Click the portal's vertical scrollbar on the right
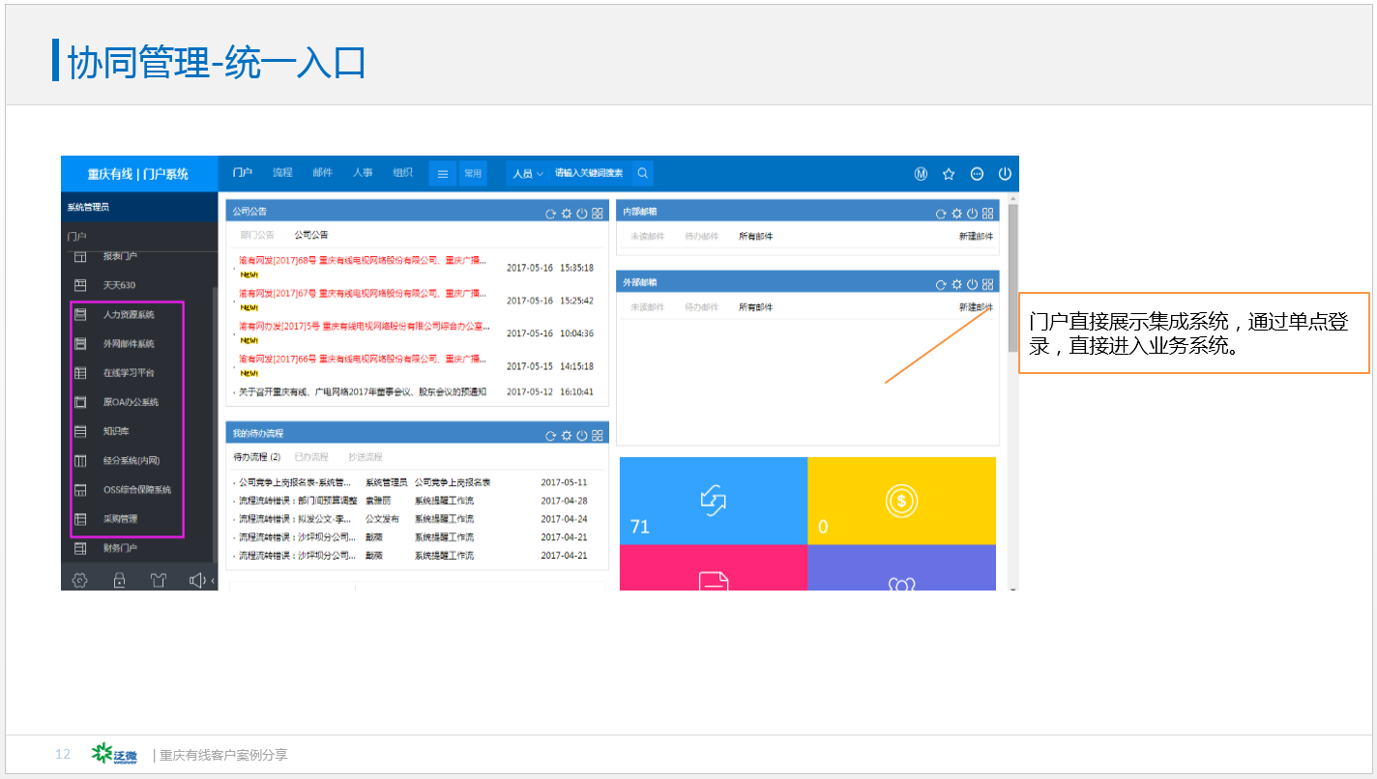The image size is (1377, 779). pos(1012,278)
